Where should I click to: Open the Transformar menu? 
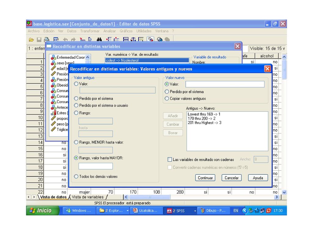(x=90, y=31)
